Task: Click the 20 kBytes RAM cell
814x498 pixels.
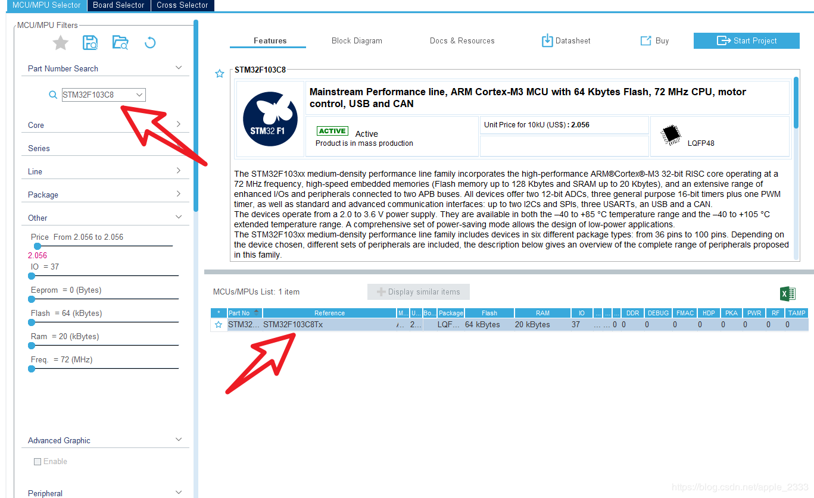Action: [x=542, y=325]
